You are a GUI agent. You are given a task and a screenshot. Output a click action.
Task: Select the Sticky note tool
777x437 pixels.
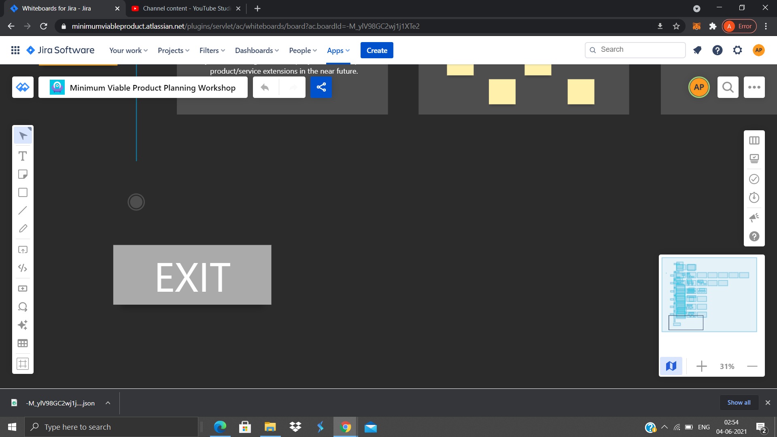[x=23, y=174]
